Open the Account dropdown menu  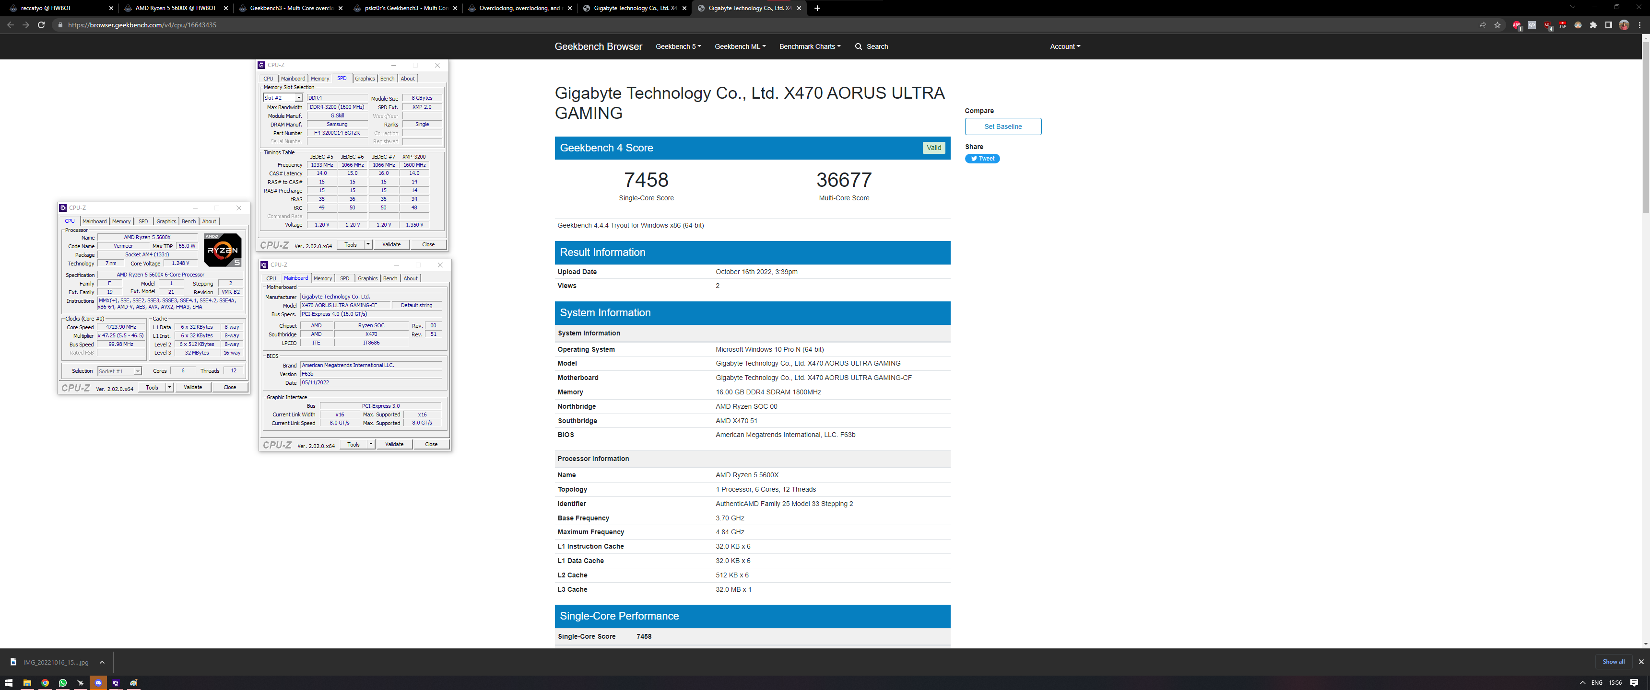1064,47
